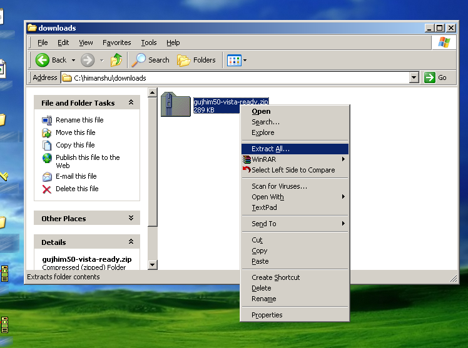
Task: Open the Edit menu
Action: pos(63,42)
